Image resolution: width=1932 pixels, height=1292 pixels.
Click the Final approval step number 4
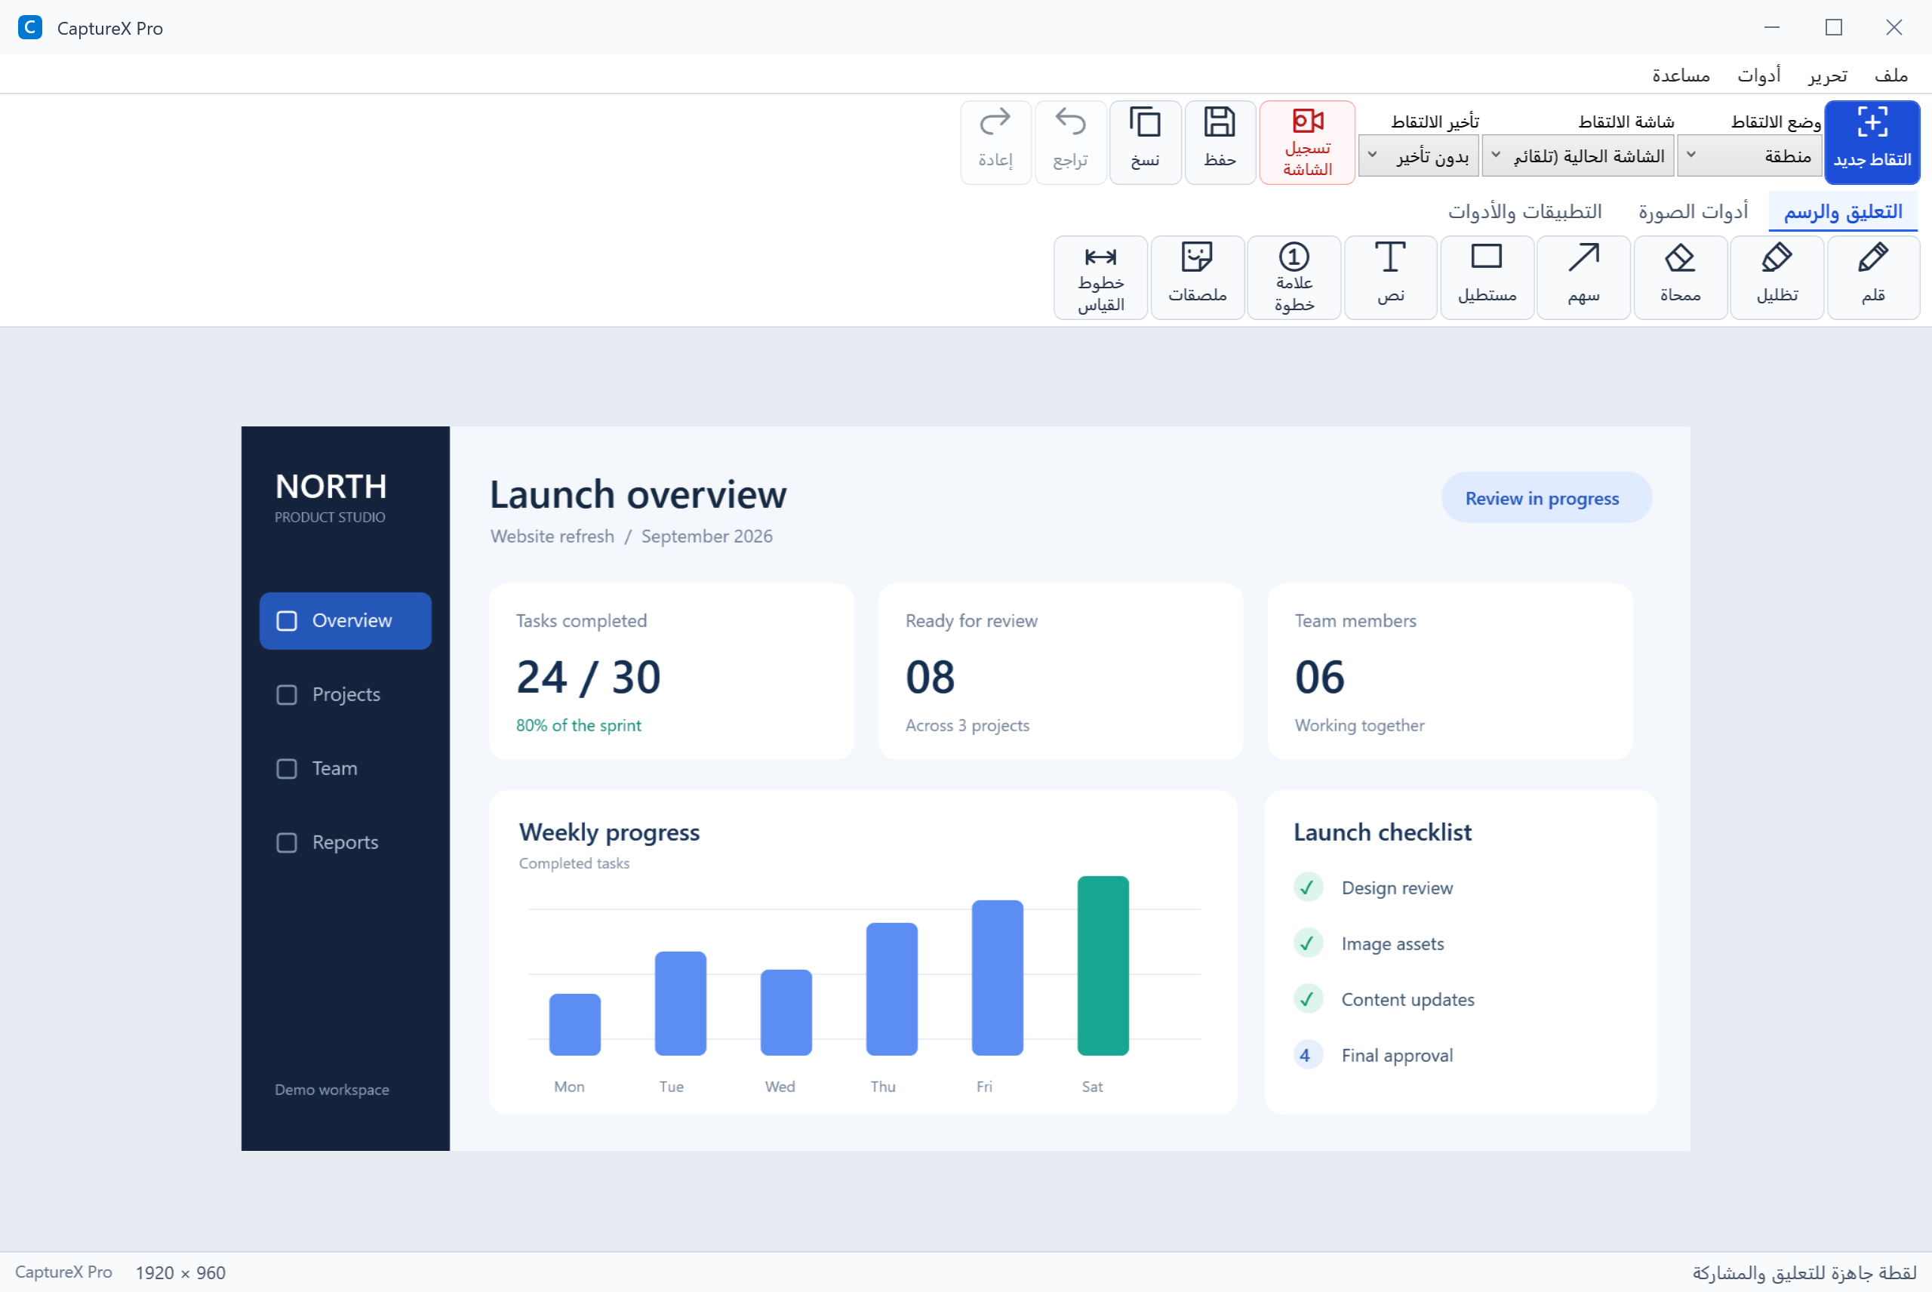(1308, 1056)
